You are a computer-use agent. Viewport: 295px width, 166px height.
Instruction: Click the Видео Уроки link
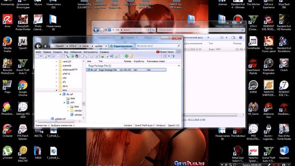(x=165, y=52)
